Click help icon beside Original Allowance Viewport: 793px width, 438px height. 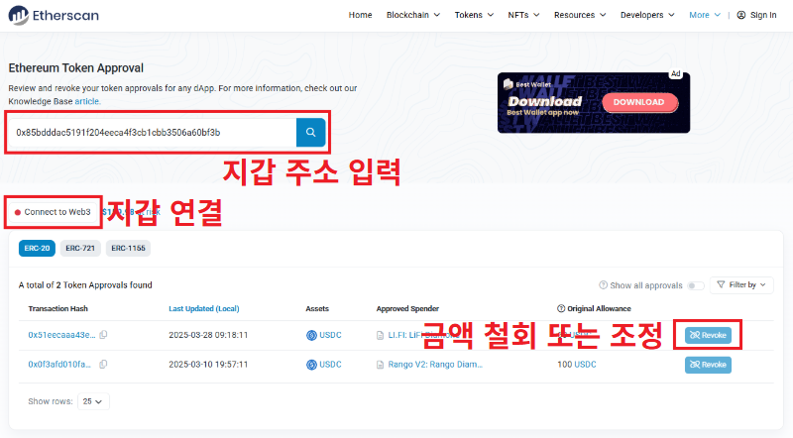point(561,308)
